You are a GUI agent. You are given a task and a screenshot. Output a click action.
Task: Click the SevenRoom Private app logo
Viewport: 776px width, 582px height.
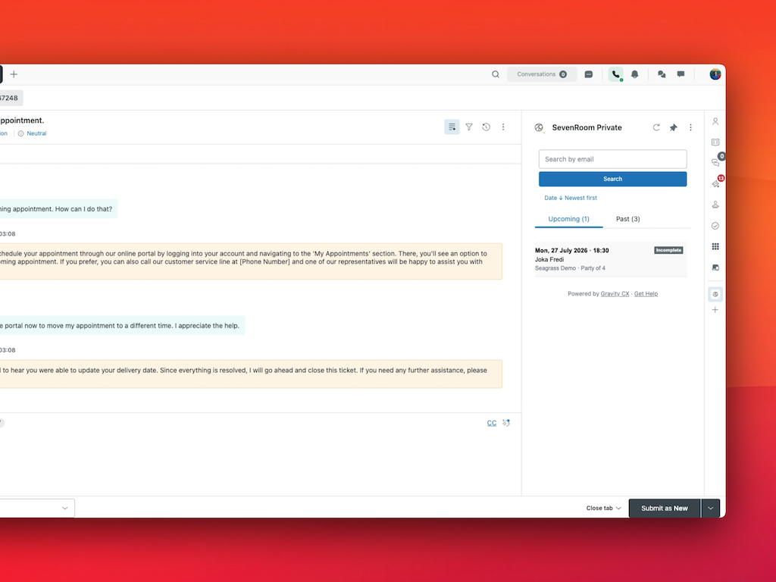539,127
